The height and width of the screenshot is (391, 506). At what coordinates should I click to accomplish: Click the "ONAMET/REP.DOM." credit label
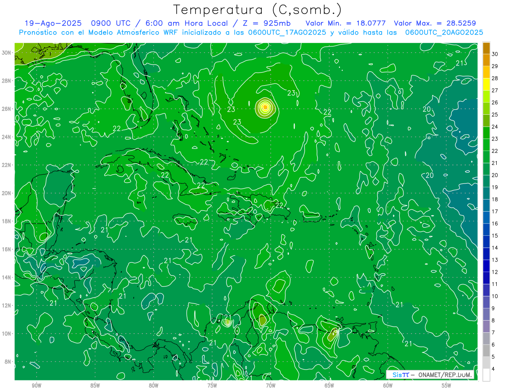click(x=445, y=375)
